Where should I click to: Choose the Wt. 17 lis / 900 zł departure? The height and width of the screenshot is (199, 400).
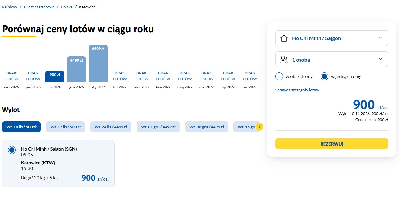(66, 127)
